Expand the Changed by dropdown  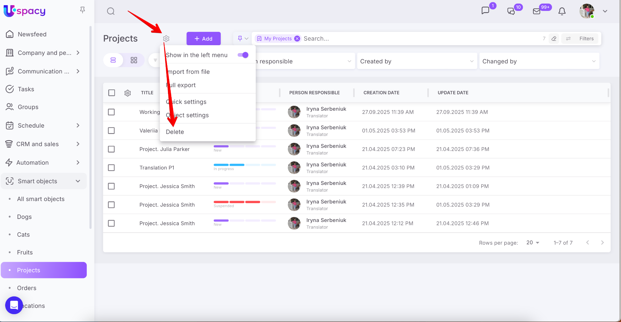(539, 61)
